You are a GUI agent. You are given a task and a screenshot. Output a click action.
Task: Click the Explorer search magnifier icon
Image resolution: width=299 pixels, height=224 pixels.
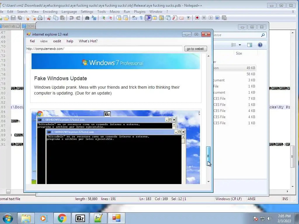point(263,35)
